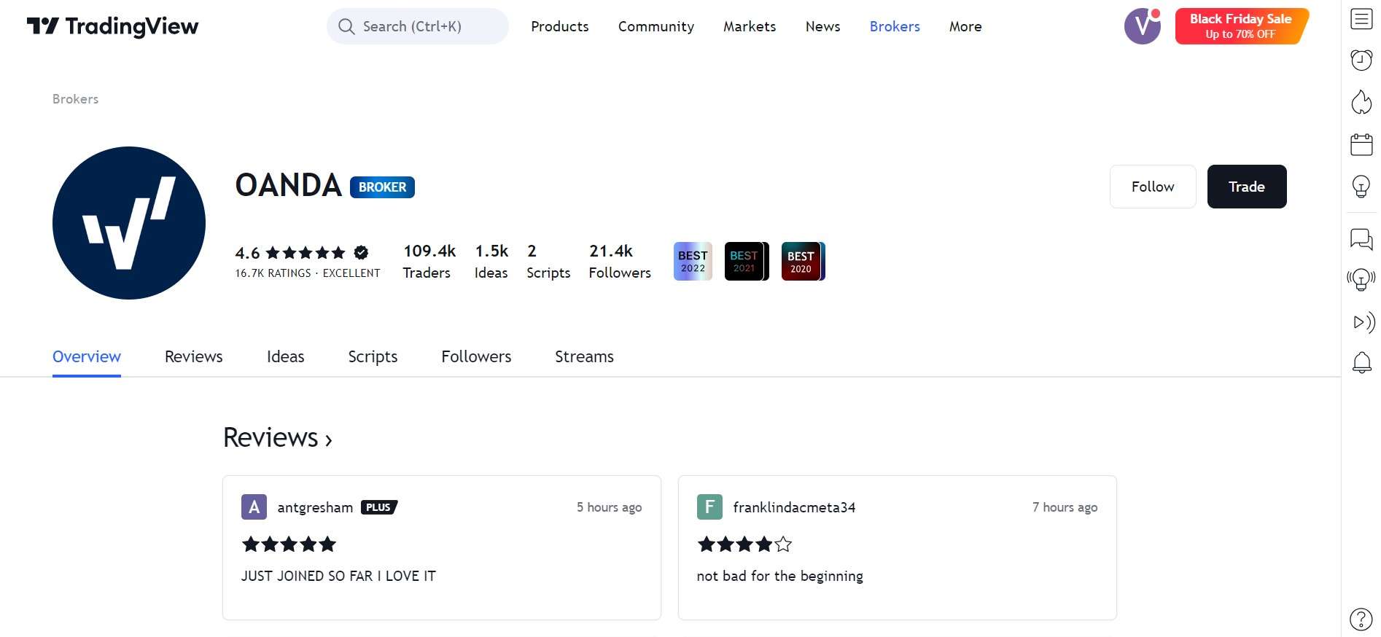This screenshot has height=637, width=1381.
Task: Click franklindacmeta34's four-star rating
Action: click(744, 544)
